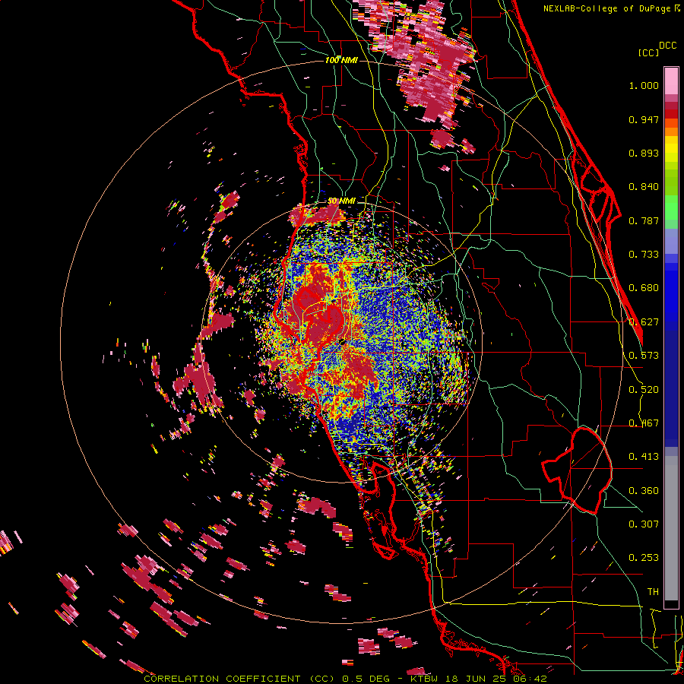
Task: Click "18 JUN 25" date in the caption
Action: (477, 679)
